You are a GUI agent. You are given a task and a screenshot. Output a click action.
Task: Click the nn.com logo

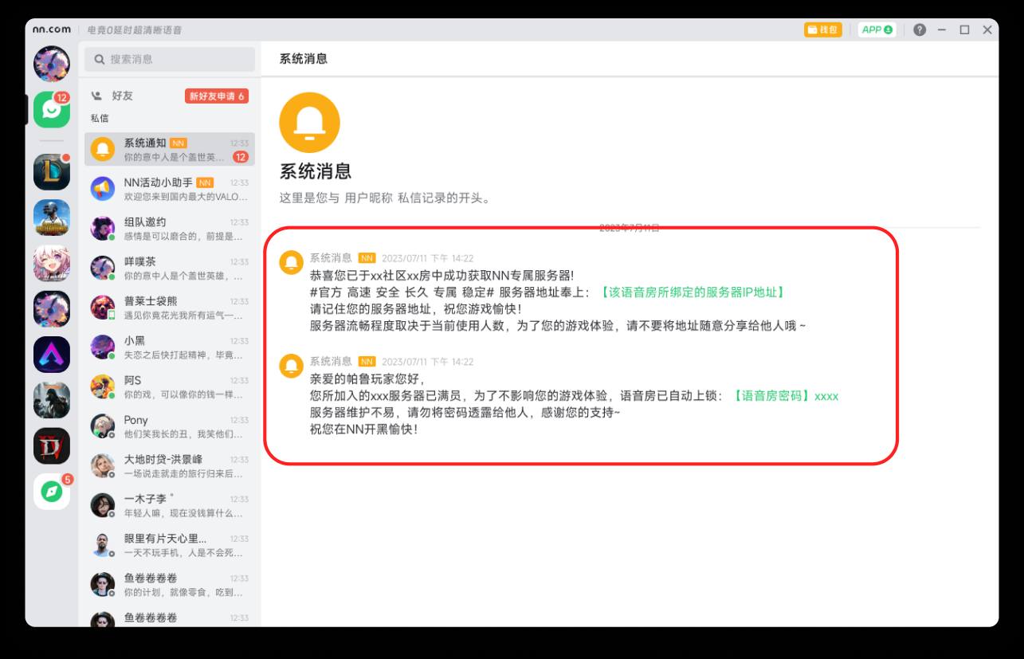(x=52, y=29)
